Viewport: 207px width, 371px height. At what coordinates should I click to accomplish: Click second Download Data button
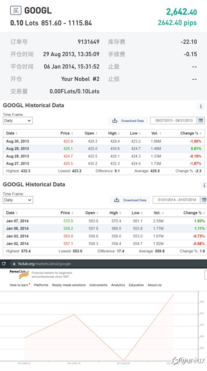tap(130, 200)
